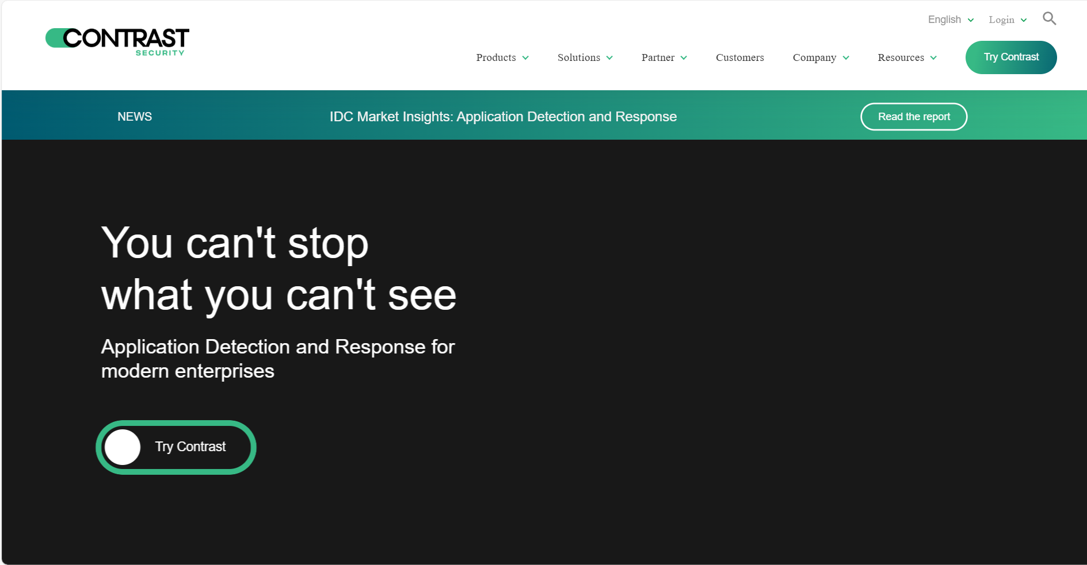Expand the Company menu
The height and width of the screenshot is (565, 1087).
pos(821,57)
